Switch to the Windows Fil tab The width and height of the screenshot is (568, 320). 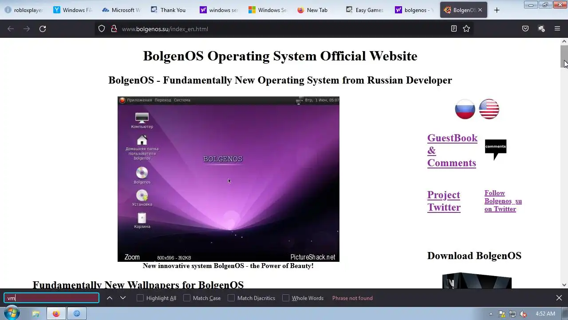(72, 10)
